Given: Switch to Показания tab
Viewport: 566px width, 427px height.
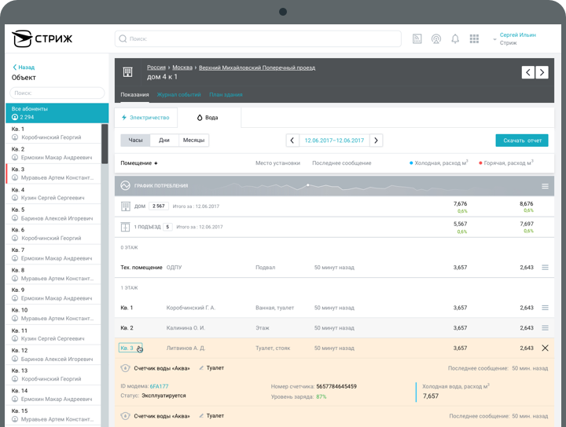Looking at the screenshot, I should click(x=134, y=94).
